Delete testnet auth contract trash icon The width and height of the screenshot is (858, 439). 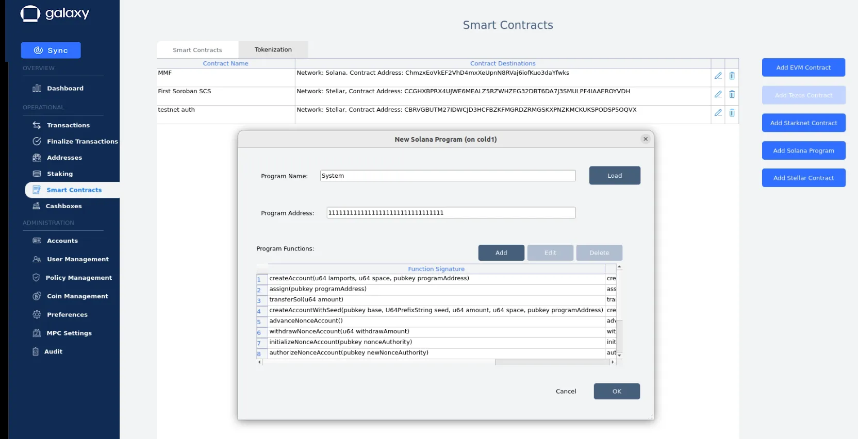coord(732,113)
